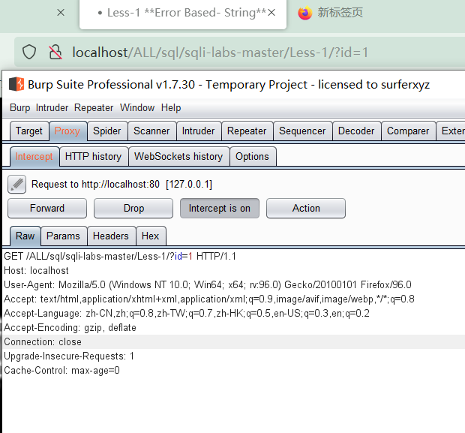
Task: Open the Decoder tab
Action: click(356, 131)
